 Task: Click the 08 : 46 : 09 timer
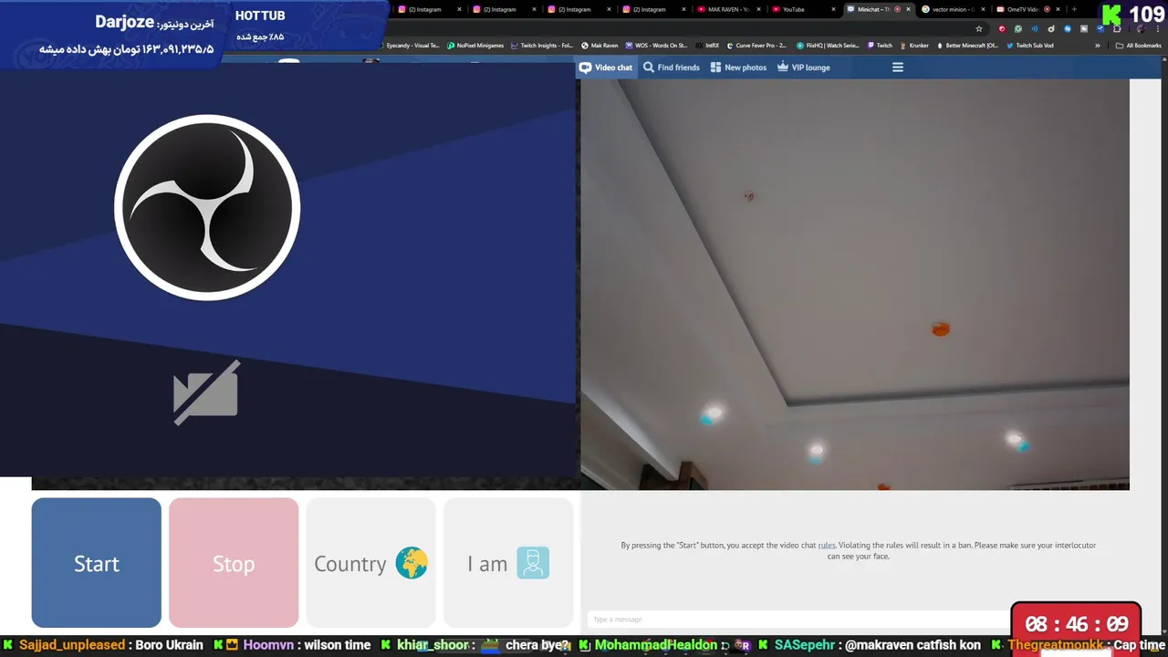click(x=1076, y=624)
